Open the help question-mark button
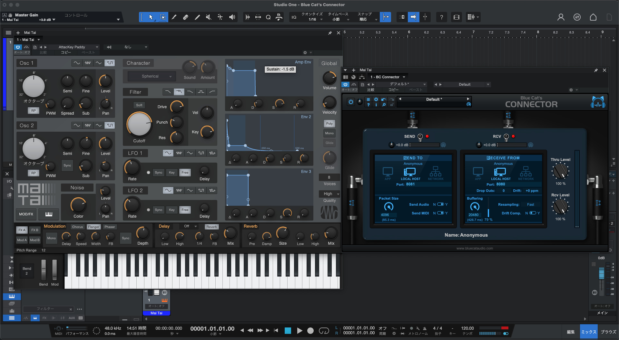The height and width of the screenshot is (340, 619). 441,17
